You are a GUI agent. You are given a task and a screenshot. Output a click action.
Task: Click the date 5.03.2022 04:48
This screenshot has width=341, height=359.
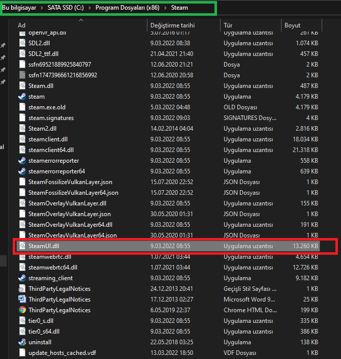pyautogui.click(x=170, y=107)
